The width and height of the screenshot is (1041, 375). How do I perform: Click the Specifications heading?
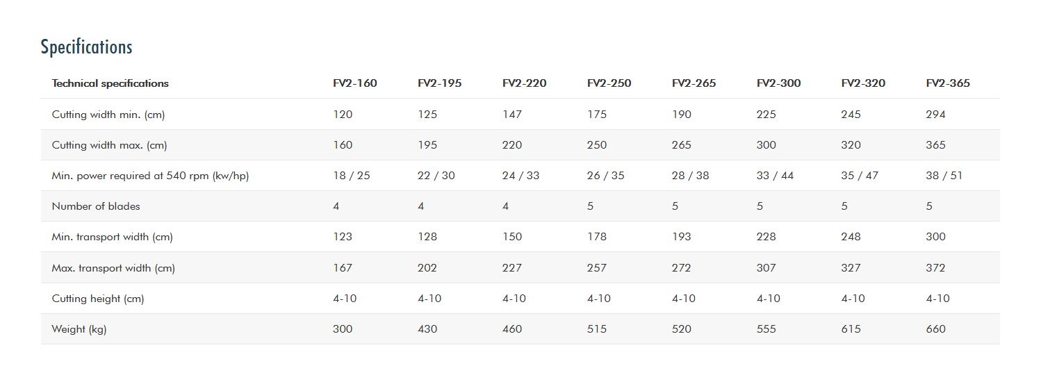tap(86, 47)
